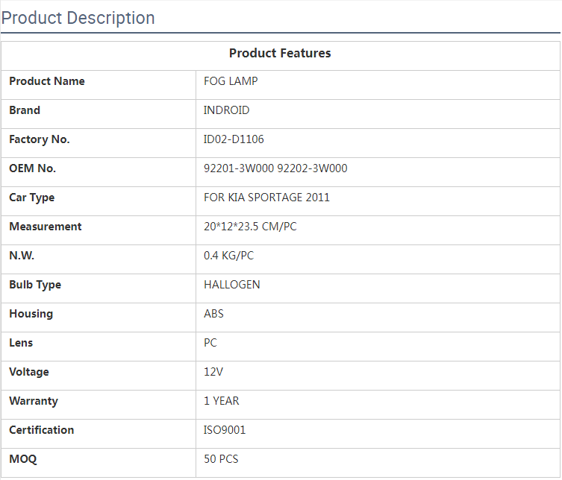Image resolution: width=562 pixels, height=480 pixels.
Task: Click the factory number ID02-D1106
Action: tap(234, 139)
